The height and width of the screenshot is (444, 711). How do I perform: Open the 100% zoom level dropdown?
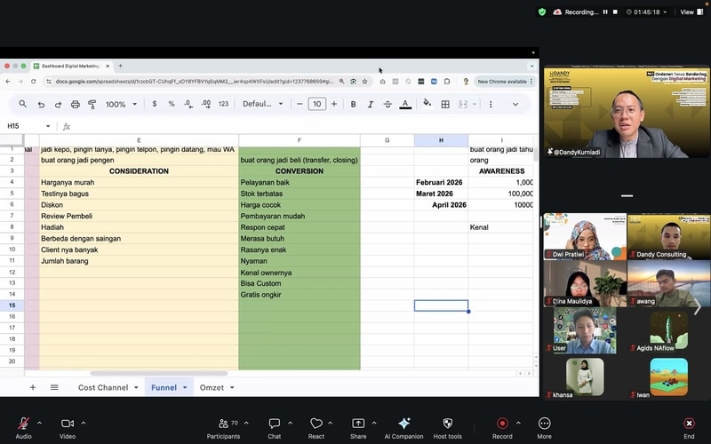click(x=120, y=104)
